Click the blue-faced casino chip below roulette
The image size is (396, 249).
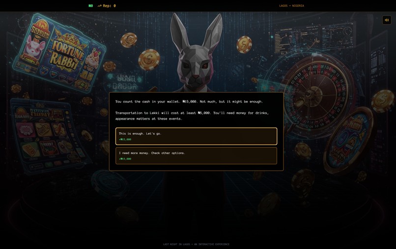(348, 140)
